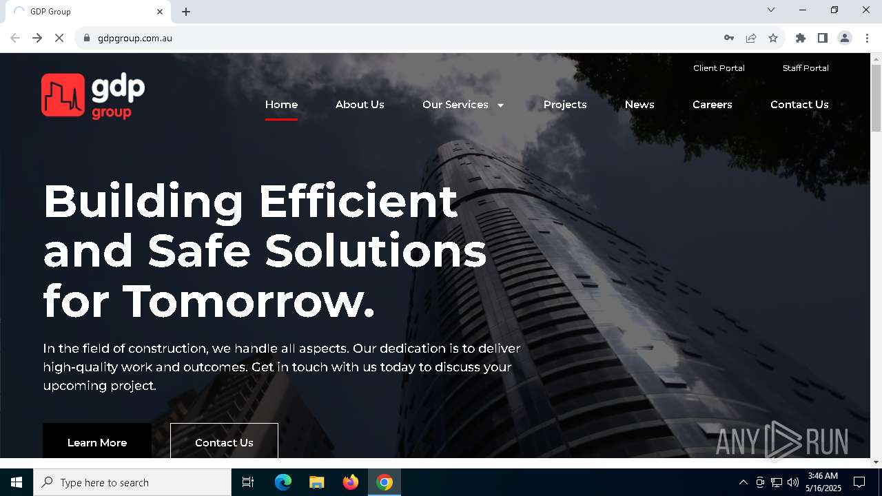The height and width of the screenshot is (496, 882).
Task: Open Chrome three-dot menu
Action: (867, 38)
